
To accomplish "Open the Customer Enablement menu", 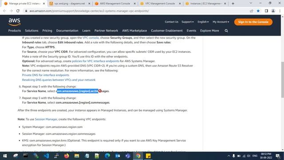I will [x=167, y=31].
